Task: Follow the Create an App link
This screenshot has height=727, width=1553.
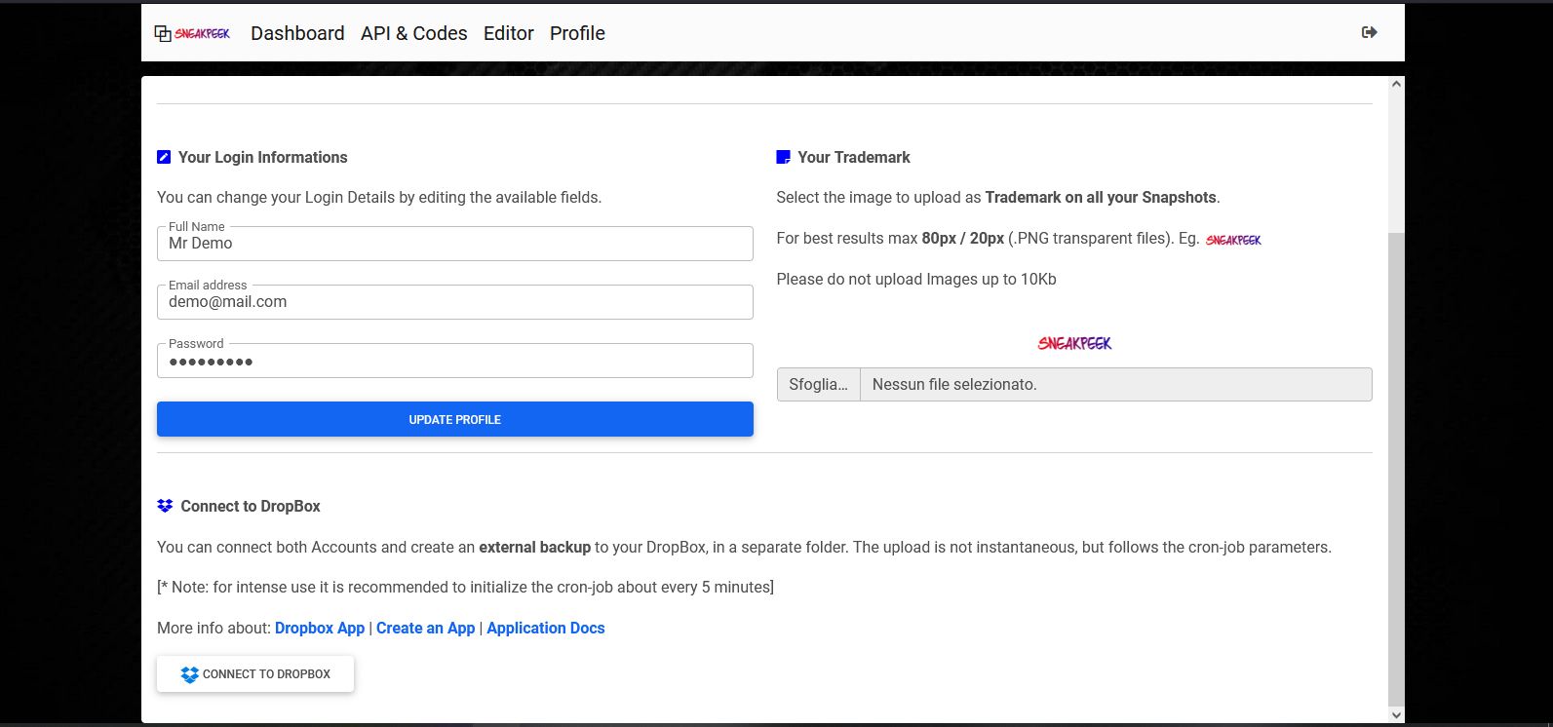Action: point(425,628)
